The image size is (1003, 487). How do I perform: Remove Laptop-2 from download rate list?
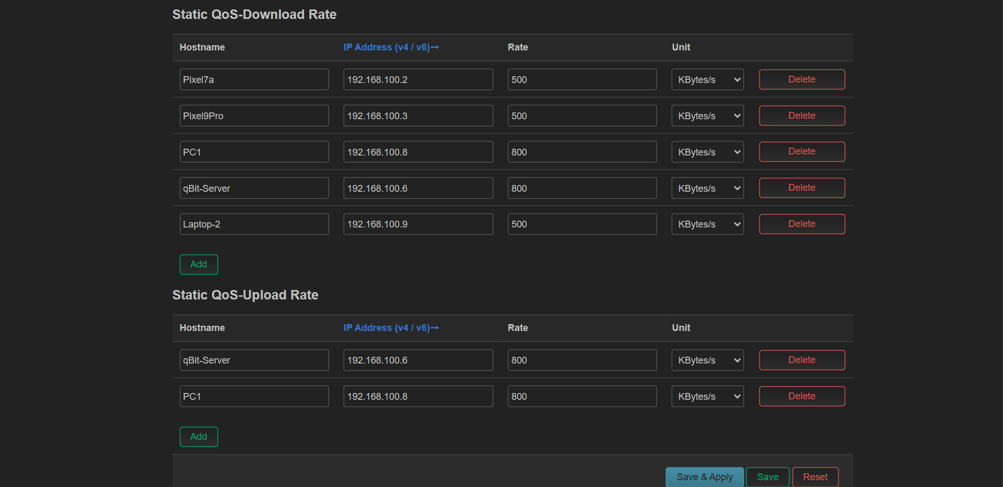(x=802, y=224)
